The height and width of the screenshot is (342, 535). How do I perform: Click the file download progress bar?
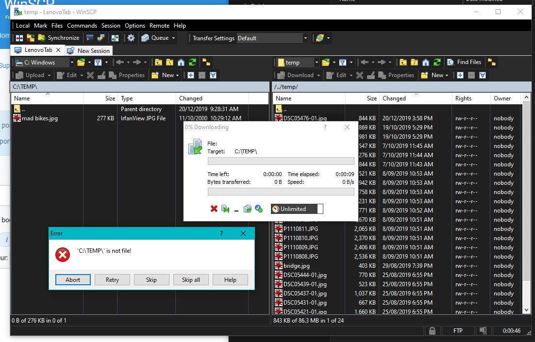pyautogui.click(x=281, y=161)
